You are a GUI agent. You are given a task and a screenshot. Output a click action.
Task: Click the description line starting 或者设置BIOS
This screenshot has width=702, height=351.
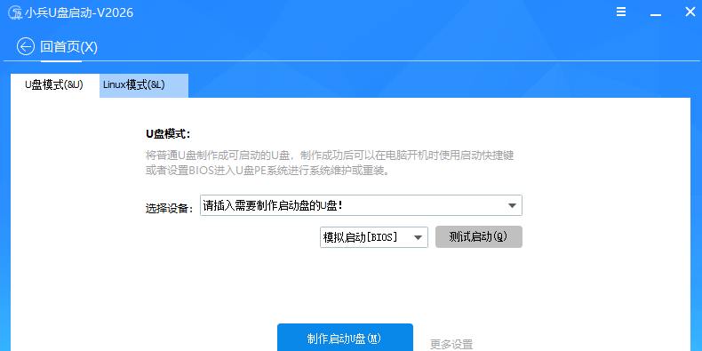tap(267, 171)
